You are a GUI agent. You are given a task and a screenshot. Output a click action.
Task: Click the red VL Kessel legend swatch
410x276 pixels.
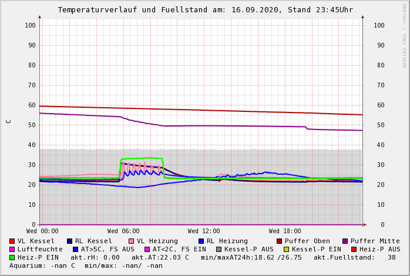coord(12,241)
